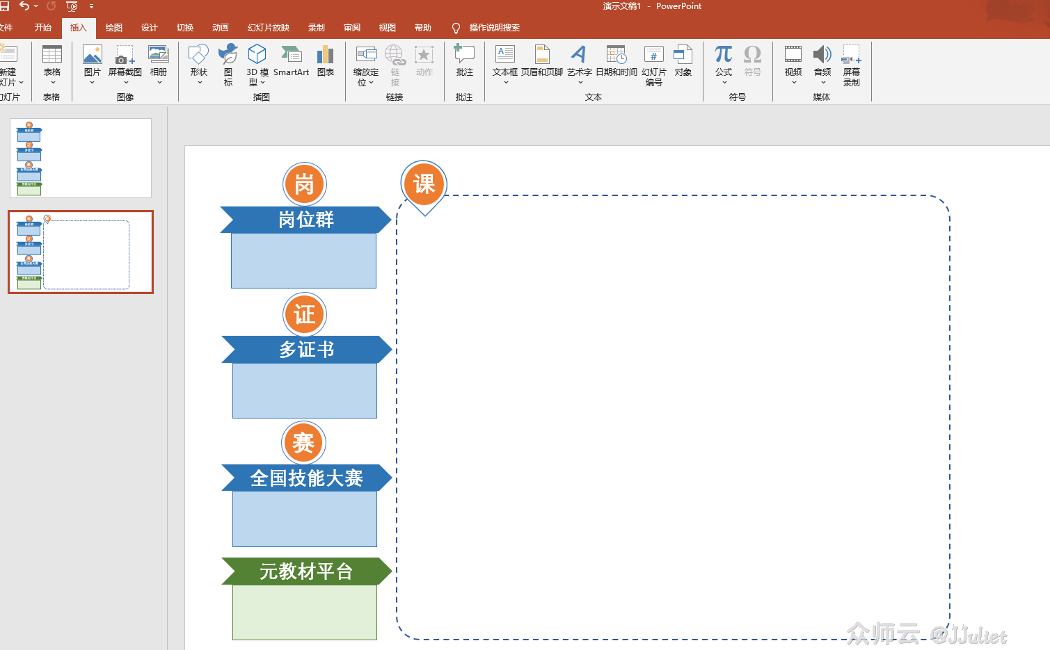Select the 岗位群 arrow banner
1050x650 pixels.
tap(306, 220)
